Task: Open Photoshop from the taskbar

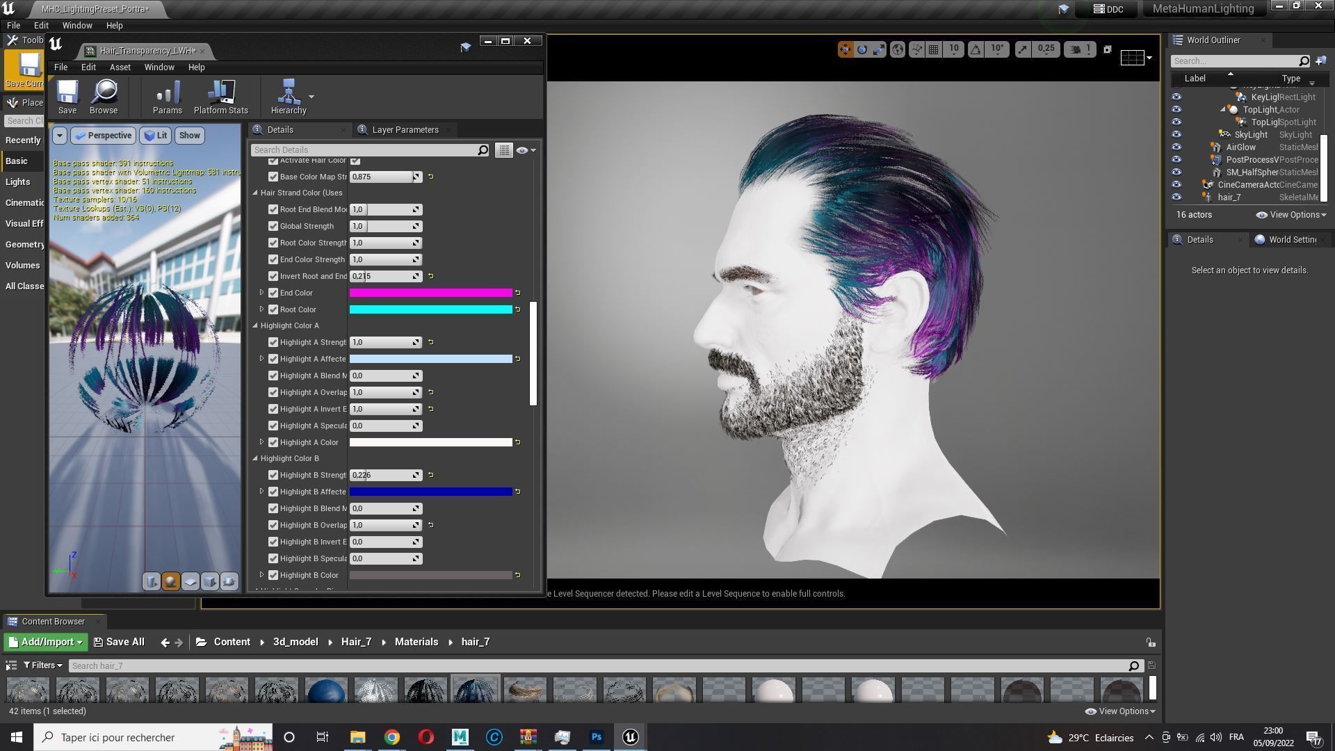Action: (x=596, y=737)
